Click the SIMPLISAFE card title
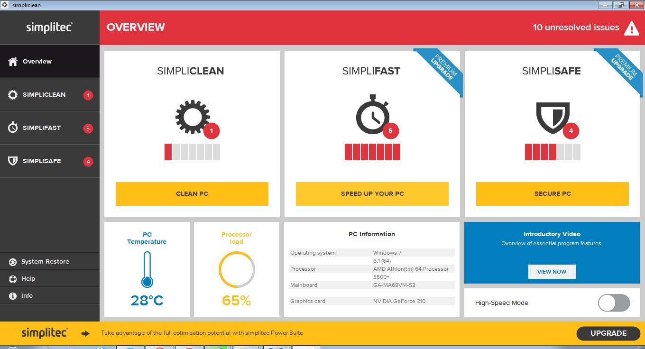Image resolution: width=645 pixels, height=349 pixels. pyautogui.click(x=552, y=71)
